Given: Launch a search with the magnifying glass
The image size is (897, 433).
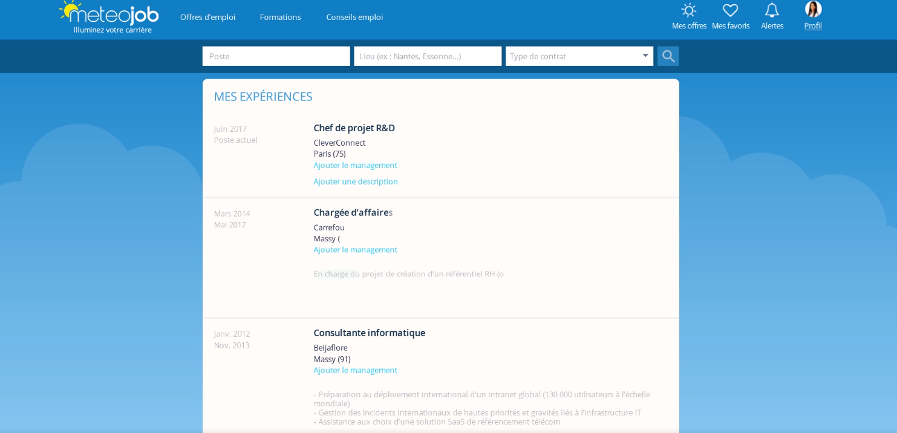Looking at the screenshot, I should tap(668, 56).
